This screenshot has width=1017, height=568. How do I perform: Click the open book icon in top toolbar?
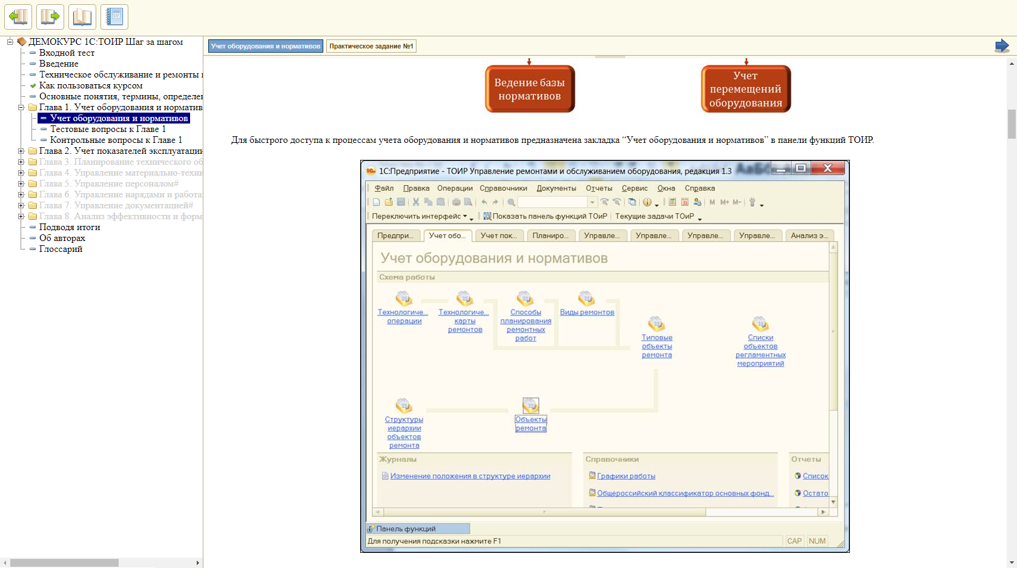[82, 17]
